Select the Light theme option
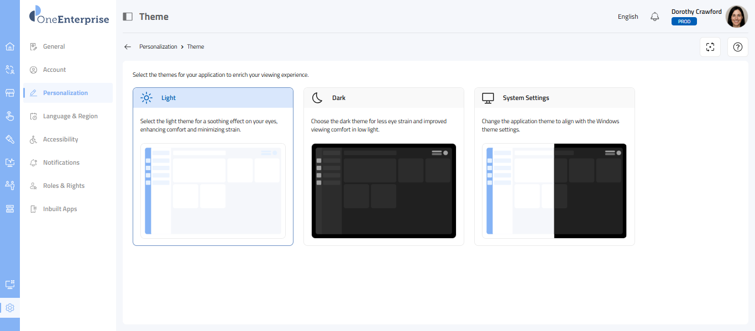The width and height of the screenshot is (755, 331). pyautogui.click(x=213, y=98)
